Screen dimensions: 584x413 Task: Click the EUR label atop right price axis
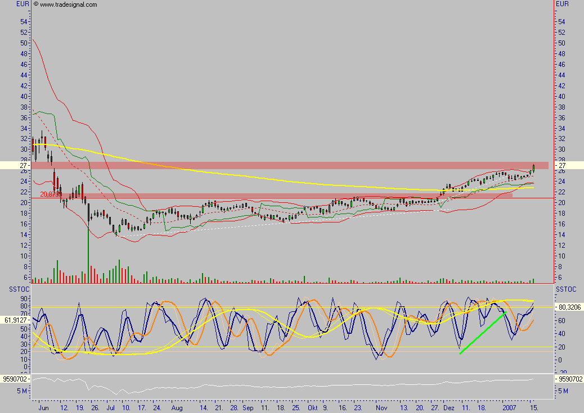pyautogui.click(x=562, y=4)
